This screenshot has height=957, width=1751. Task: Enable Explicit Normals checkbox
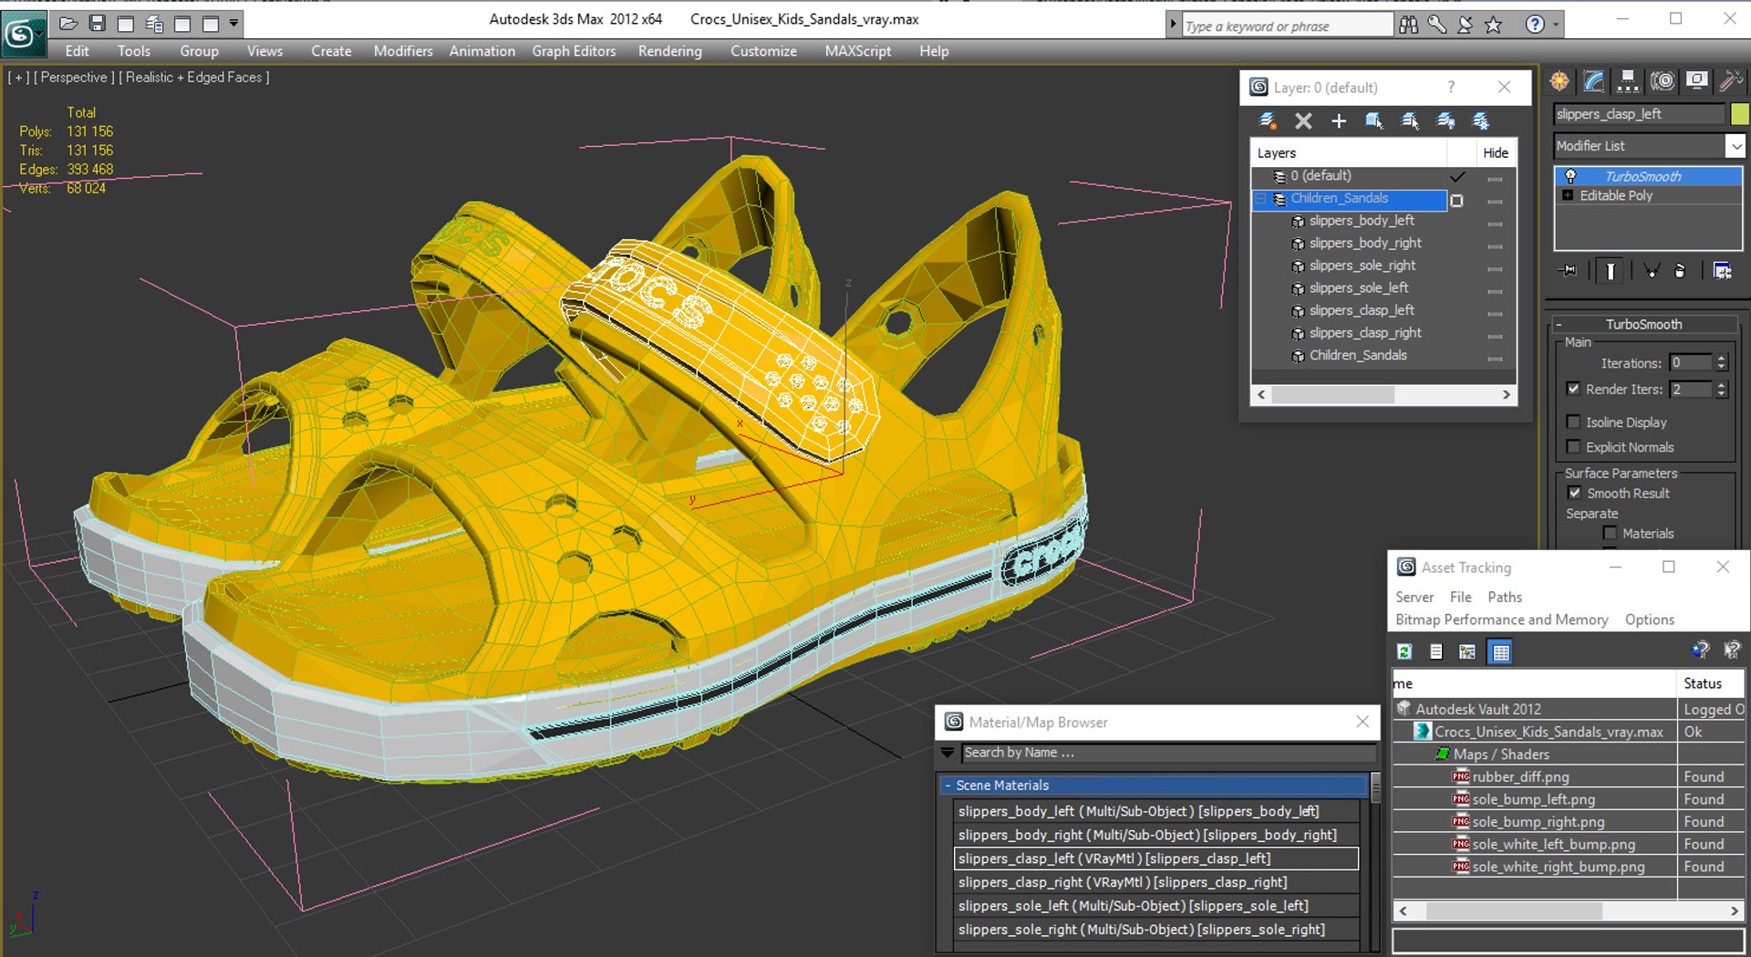point(1573,446)
